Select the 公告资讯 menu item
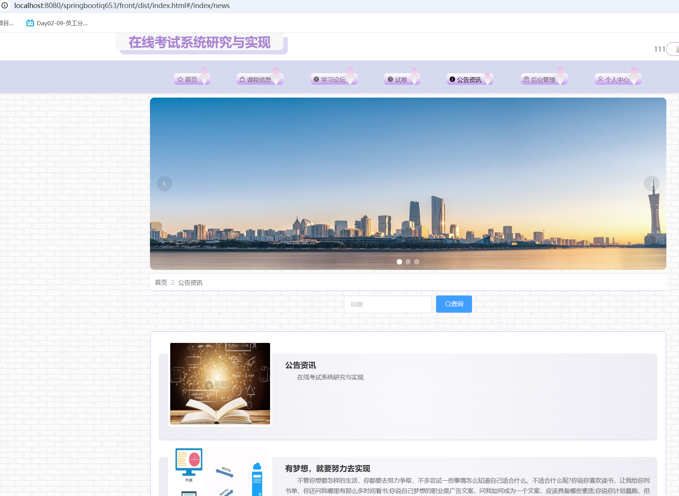Viewport: 679px width, 496px height. click(469, 79)
